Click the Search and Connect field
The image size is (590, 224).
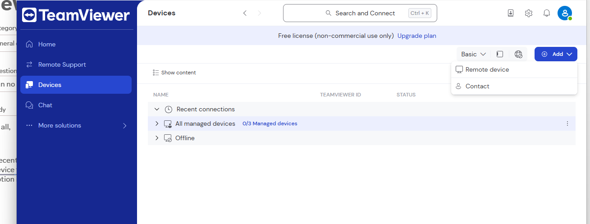(x=360, y=13)
